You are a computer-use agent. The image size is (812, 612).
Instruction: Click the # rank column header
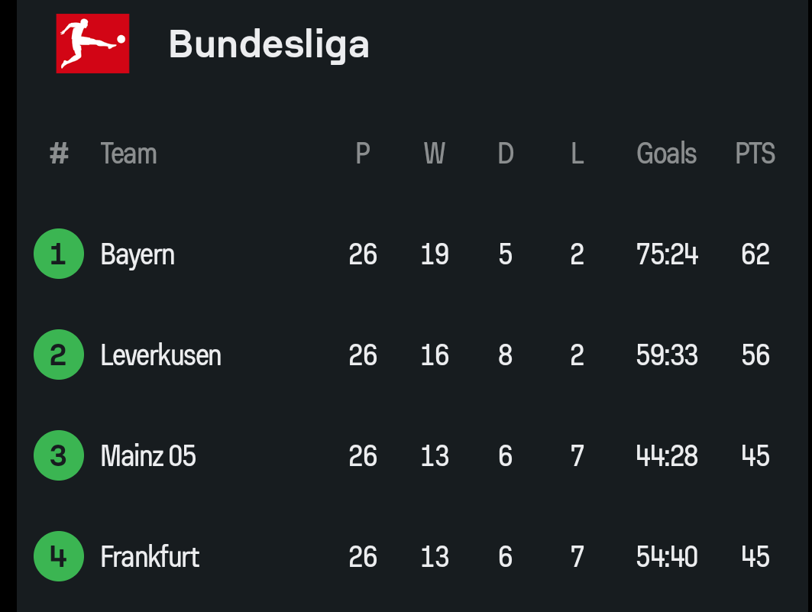pyautogui.click(x=59, y=154)
